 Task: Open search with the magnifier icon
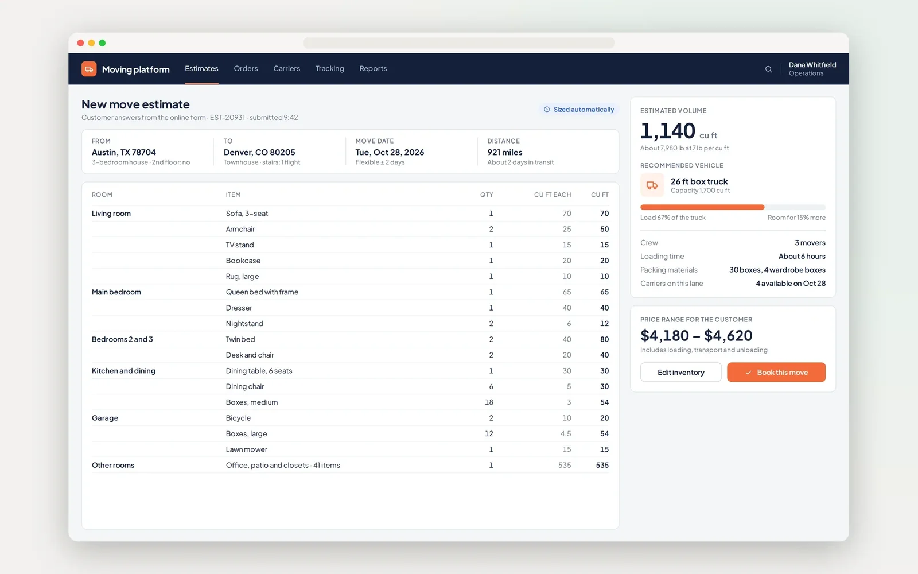pyautogui.click(x=768, y=69)
